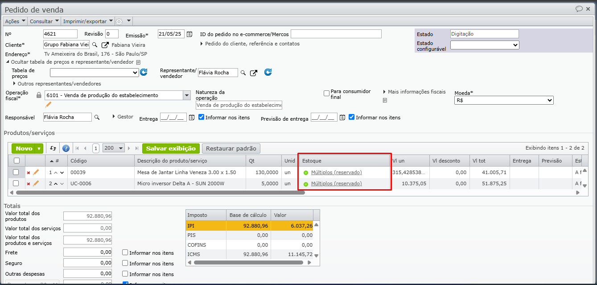The height and width of the screenshot is (285, 597).
Task: Open the Representante/vendedor record externally
Action: click(253, 73)
